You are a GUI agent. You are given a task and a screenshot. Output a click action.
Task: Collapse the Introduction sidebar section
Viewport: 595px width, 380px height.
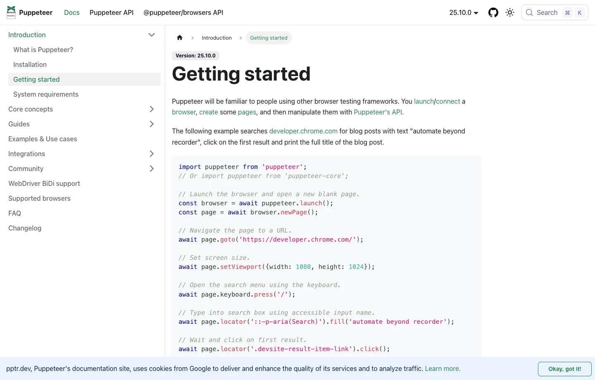click(152, 35)
